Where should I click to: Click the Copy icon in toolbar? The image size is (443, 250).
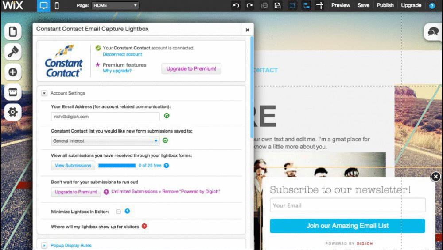(x=264, y=5)
